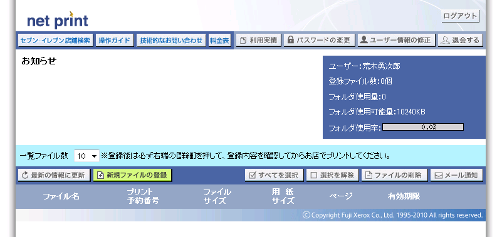Click the refresh arrow icon for 最新の情報に更新
502x237 pixels.
(x=25, y=175)
